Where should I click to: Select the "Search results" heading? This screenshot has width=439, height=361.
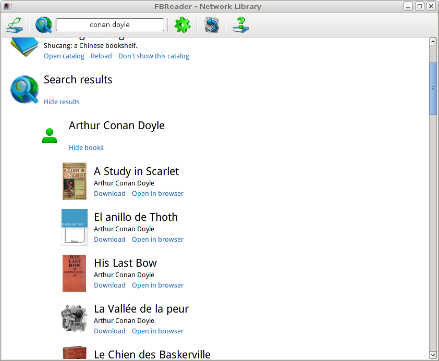(78, 80)
